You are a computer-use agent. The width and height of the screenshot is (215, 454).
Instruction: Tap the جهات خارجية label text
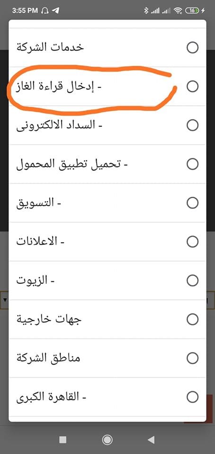pos(49,320)
